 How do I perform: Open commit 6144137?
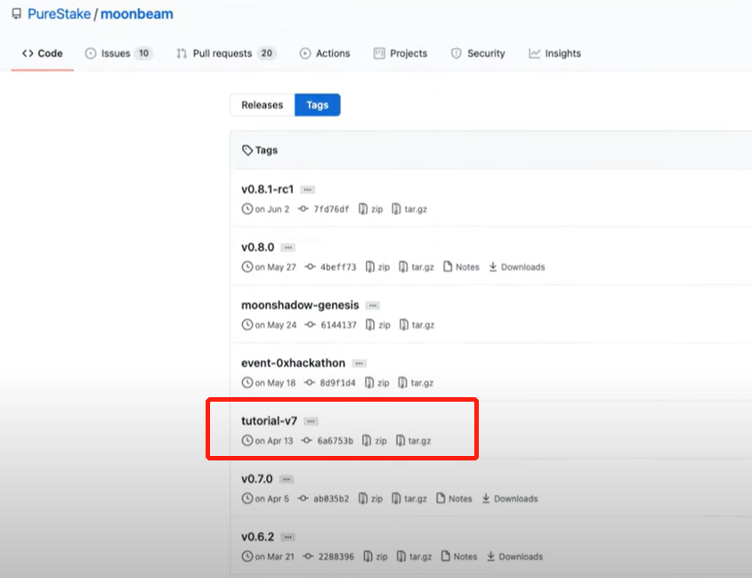(x=331, y=325)
